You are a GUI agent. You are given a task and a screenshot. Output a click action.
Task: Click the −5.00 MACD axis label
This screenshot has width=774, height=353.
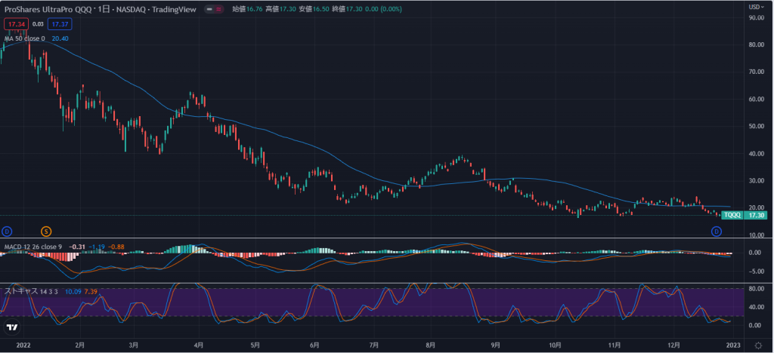pyautogui.click(x=757, y=272)
